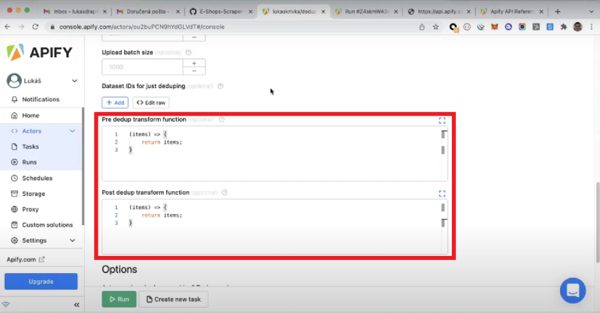Click Create new task button
The height and width of the screenshot is (313, 600).
174,299
